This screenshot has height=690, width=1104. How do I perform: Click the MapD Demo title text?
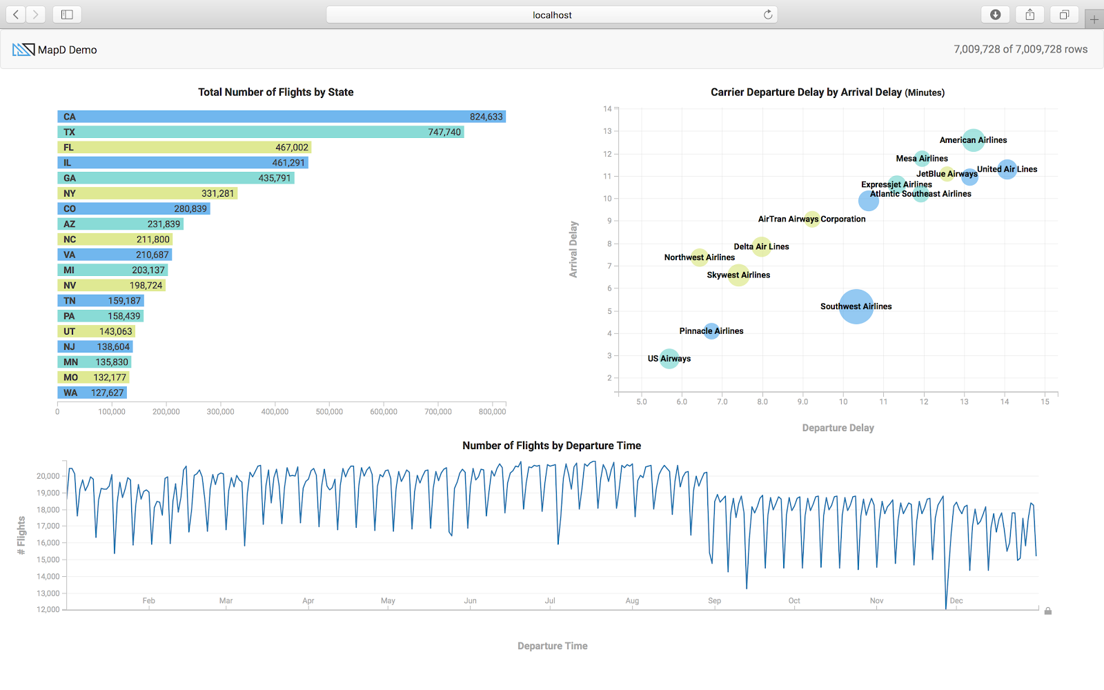point(67,50)
